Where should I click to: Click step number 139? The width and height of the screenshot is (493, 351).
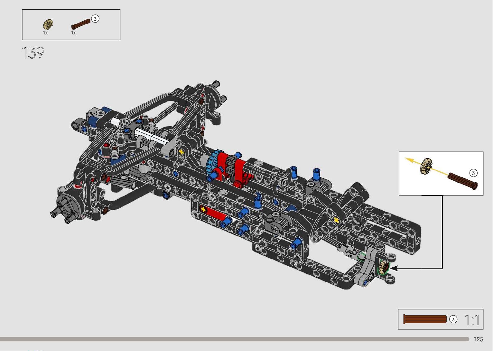(33, 53)
